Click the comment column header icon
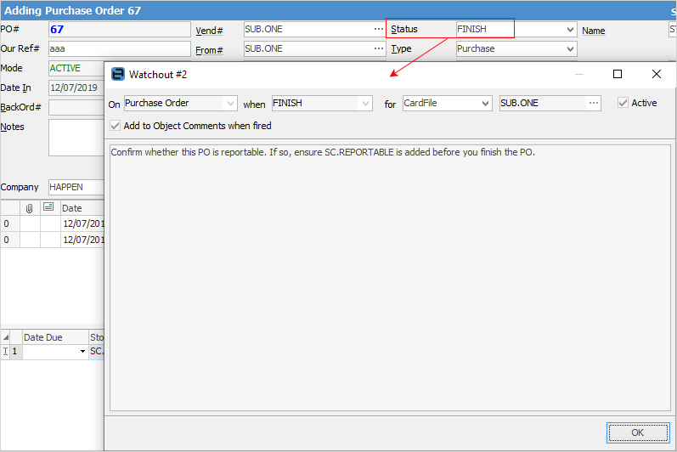 click(x=48, y=207)
